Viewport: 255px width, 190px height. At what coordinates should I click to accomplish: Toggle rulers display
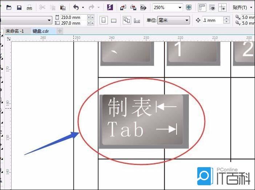pos(202,8)
